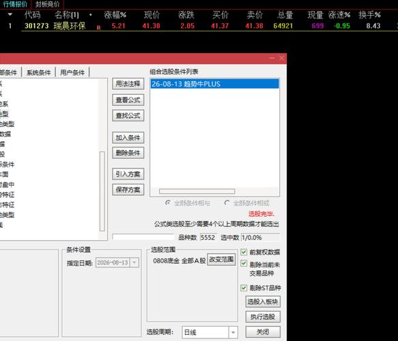Click the horizontal scrollbar in the condition list
Image resolution: width=398 pixels, height=341 pixels.
coord(197,191)
